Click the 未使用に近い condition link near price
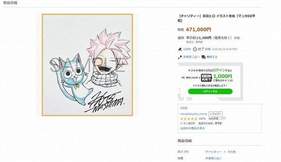This screenshot has height=162, width=281. 191,57
